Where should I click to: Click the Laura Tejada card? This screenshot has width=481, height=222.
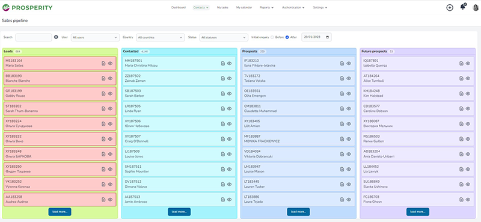(298, 200)
